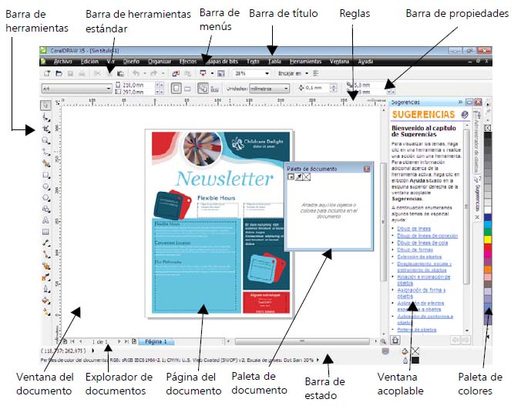The width and height of the screenshot is (521, 416).
Task: Open the Archivo menu
Action: [62, 62]
